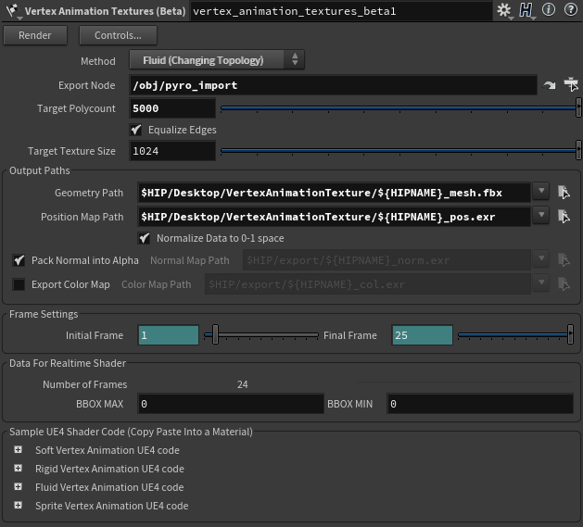Open Position Map Path dropdown arrow
The height and width of the screenshot is (527, 583).
(x=541, y=216)
